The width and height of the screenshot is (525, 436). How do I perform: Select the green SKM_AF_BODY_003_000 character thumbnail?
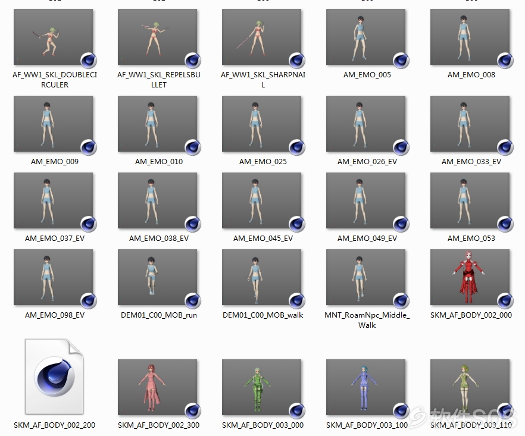(x=261, y=387)
